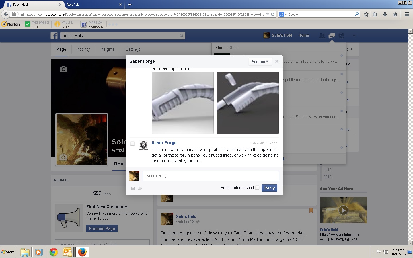Toggle the Press Enter to send checkbox
The width and height of the screenshot is (413, 258).
click(x=257, y=187)
